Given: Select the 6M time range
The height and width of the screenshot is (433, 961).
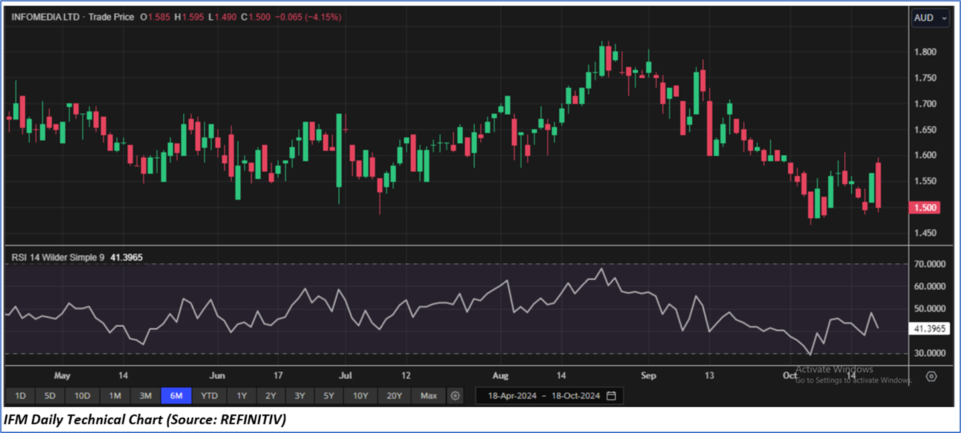Looking at the screenshot, I should click(176, 396).
